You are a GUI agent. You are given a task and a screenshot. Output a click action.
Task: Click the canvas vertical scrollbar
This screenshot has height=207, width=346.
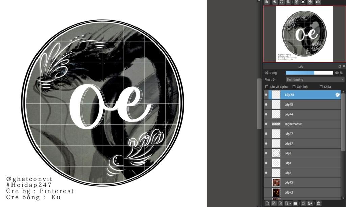coord(259,103)
